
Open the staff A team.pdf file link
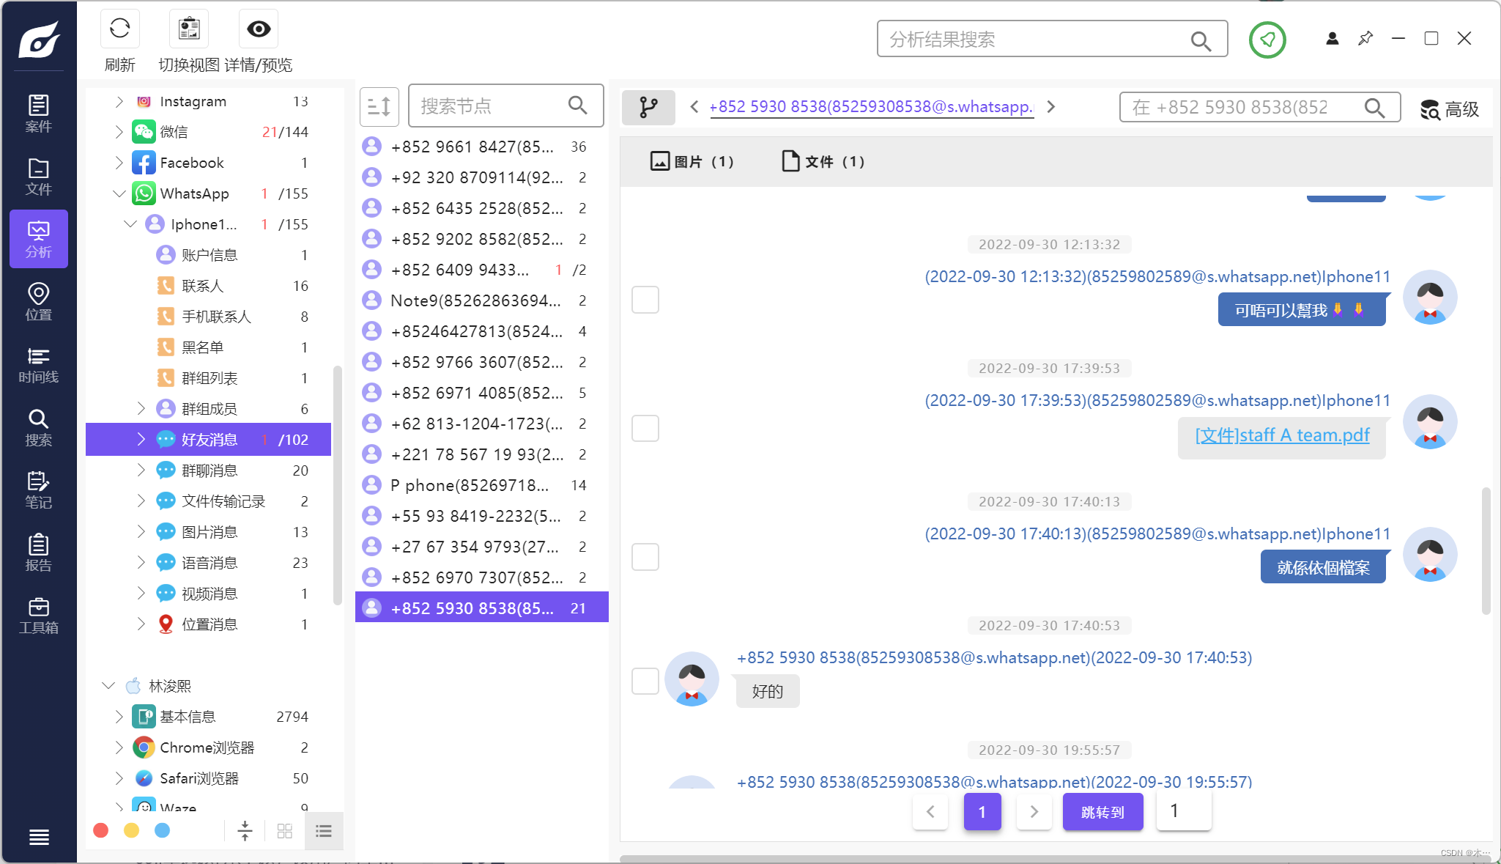click(1281, 435)
